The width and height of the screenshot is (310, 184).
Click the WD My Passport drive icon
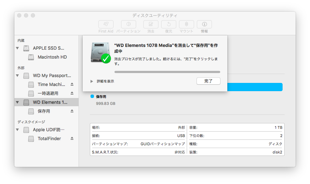(x=26, y=75)
